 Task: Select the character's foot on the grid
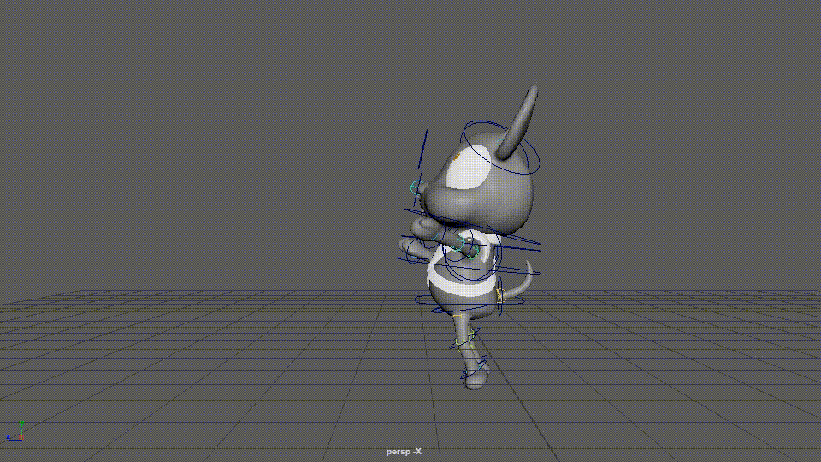point(475,377)
